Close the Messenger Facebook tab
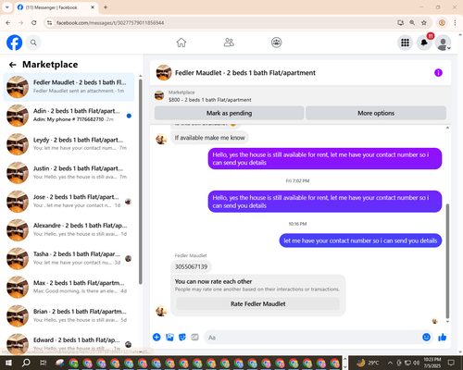 pyautogui.click(x=93, y=7)
